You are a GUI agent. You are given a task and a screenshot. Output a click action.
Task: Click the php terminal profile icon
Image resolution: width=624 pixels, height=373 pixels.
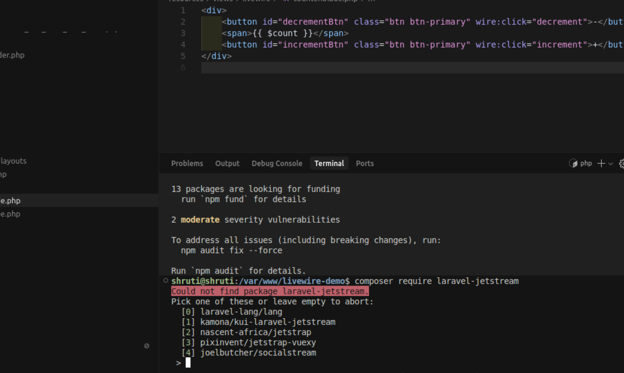click(573, 163)
